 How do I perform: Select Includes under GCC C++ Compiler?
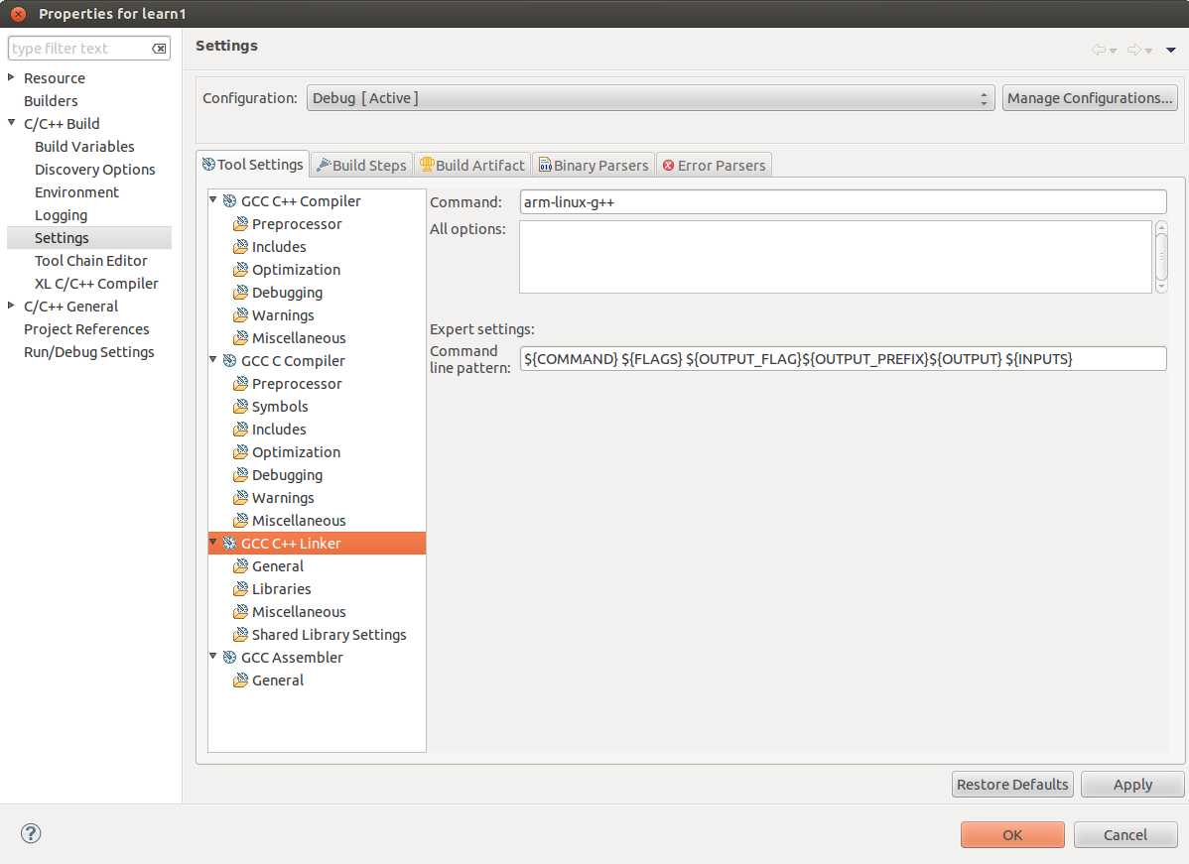279,246
